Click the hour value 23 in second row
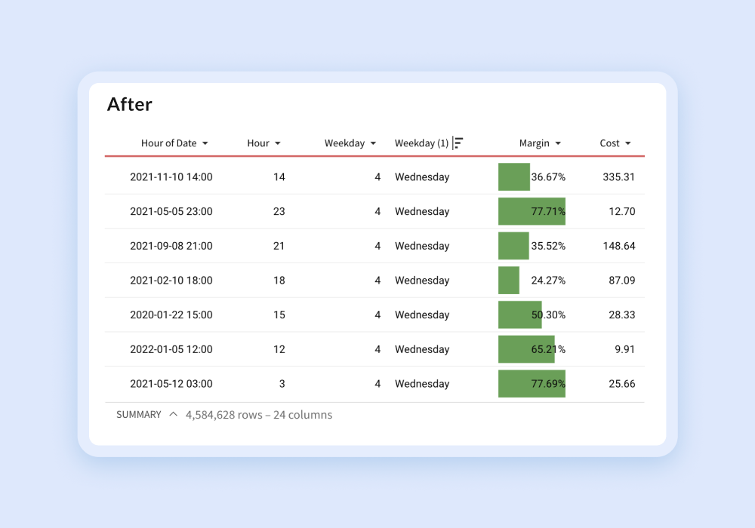Image resolution: width=755 pixels, height=528 pixels. click(x=279, y=211)
